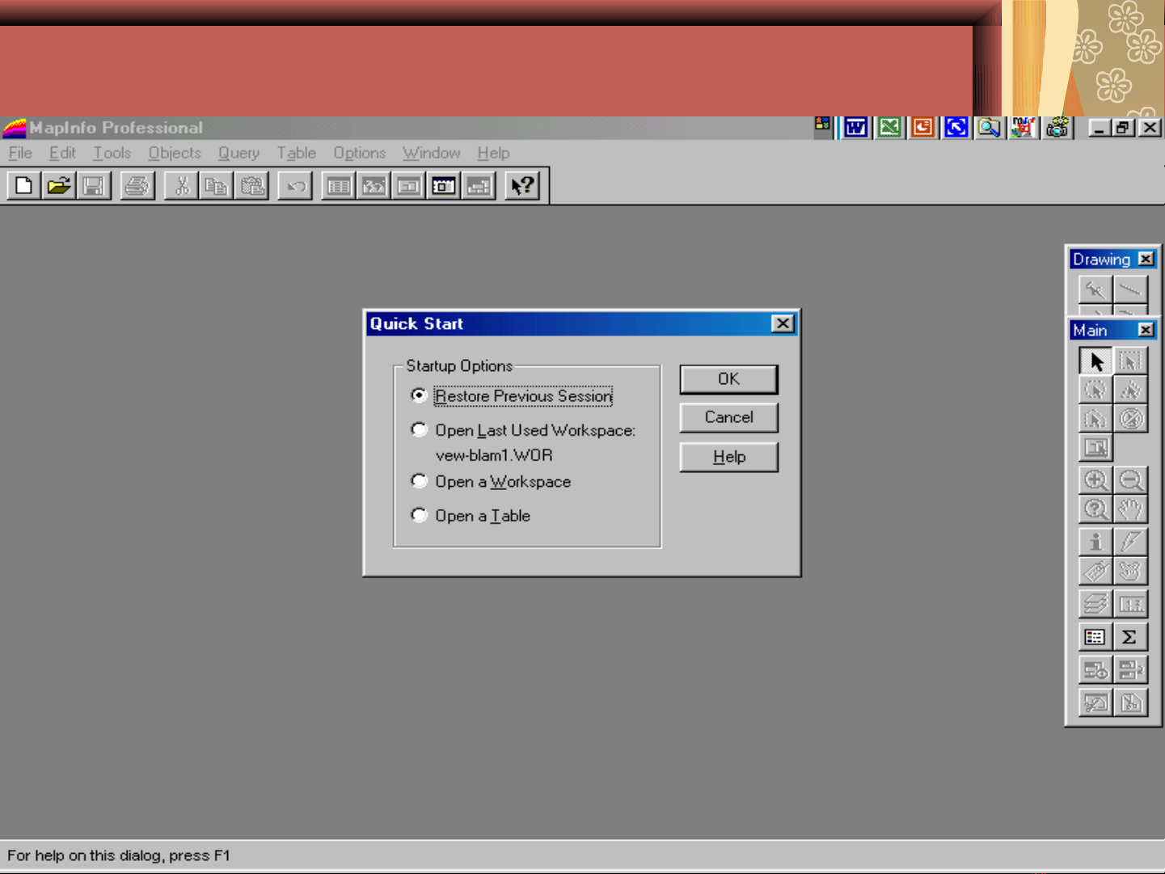
Task: Close the Main toolbar palette
Action: (x=1146, y=330)
